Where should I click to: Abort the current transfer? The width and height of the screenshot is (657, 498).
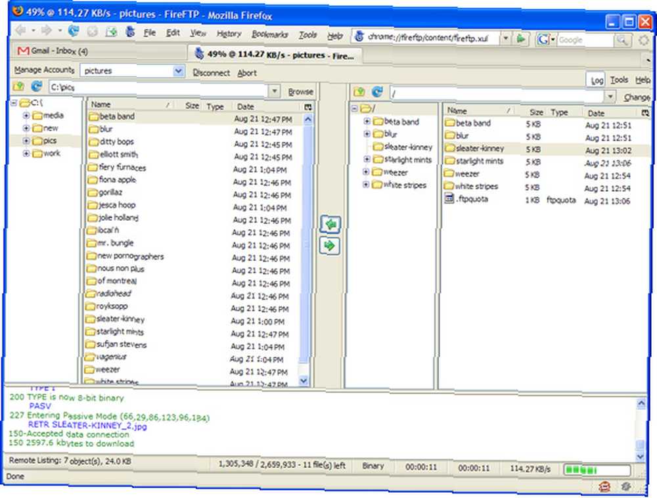(x=247, y=74)
